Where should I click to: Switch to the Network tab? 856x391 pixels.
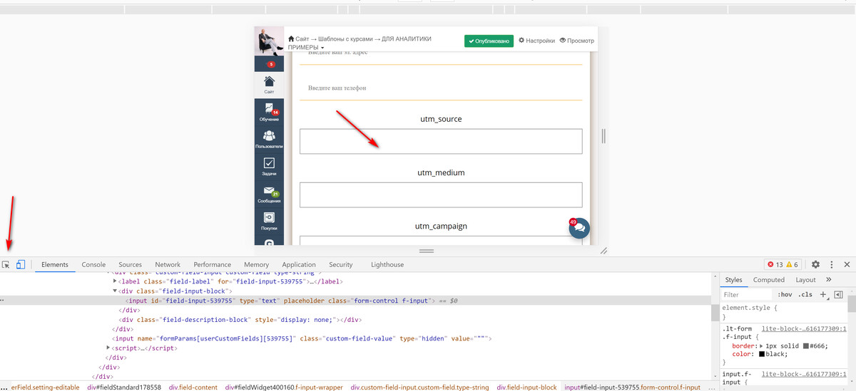pyautogui.click(x=168, y=264)
